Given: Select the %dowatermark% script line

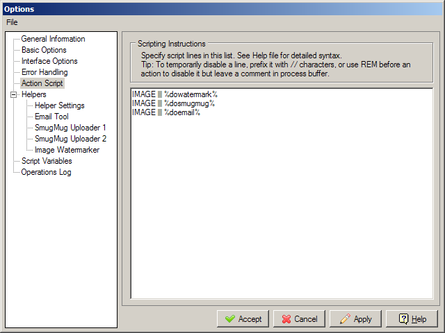Looking at the screenshot, I should (175, 94).
